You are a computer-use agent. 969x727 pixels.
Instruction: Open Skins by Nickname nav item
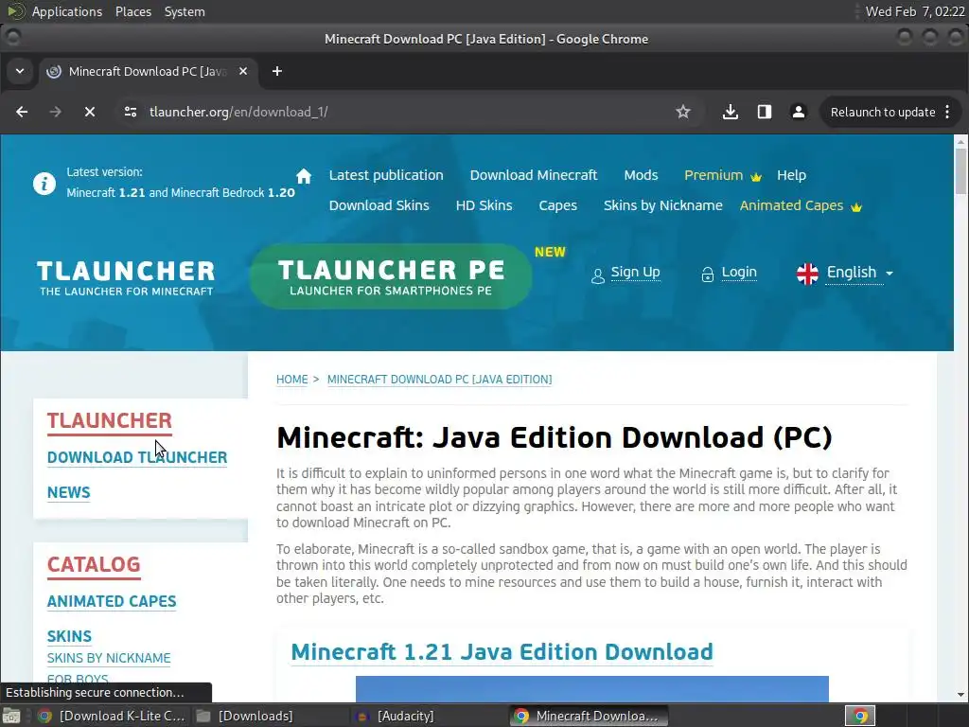[663, 205]
